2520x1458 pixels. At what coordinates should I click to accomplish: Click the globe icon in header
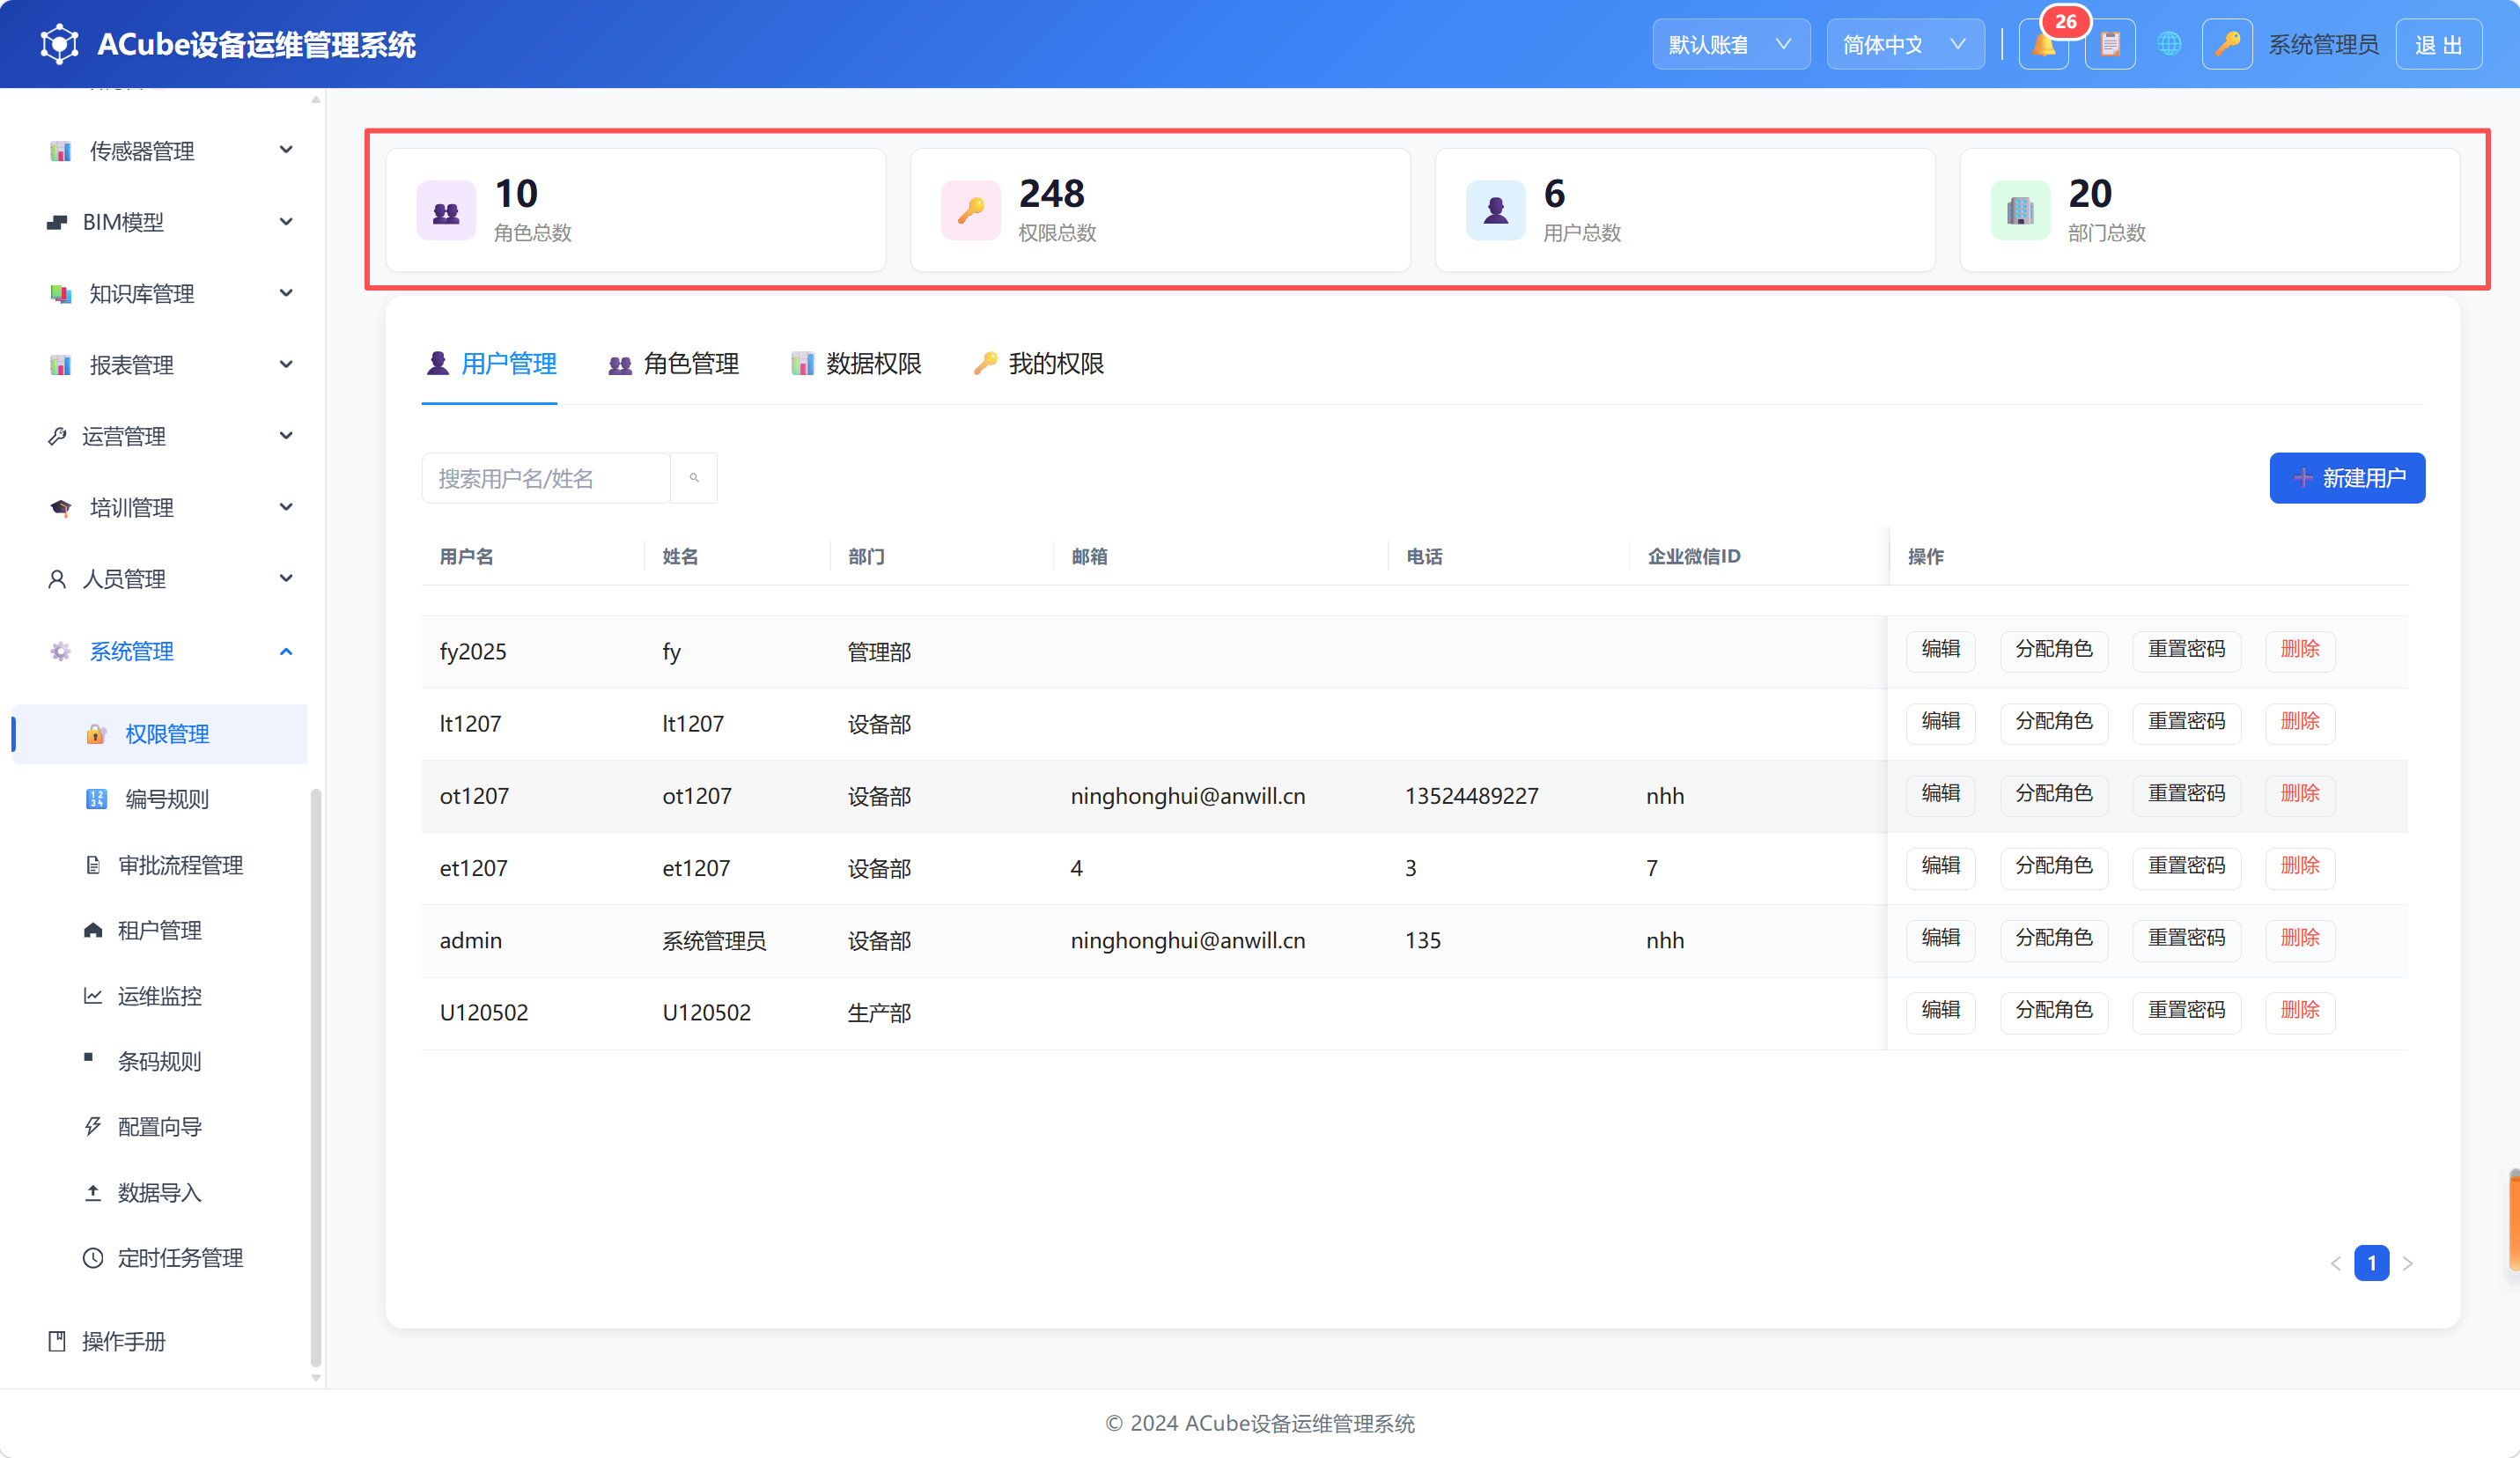click(x=2169, y=44)
